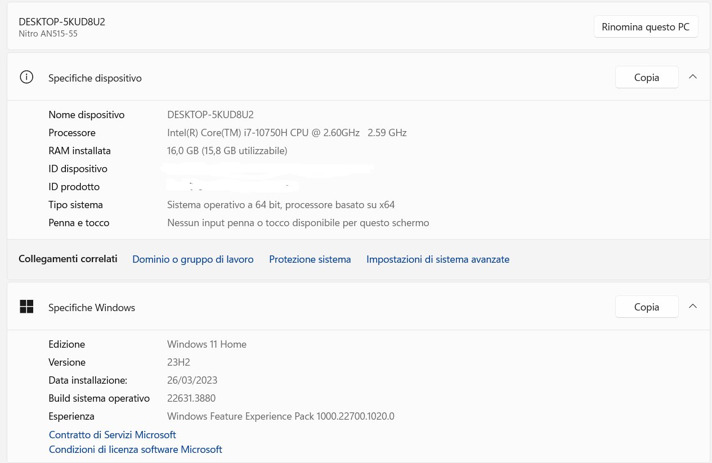Click the Rinomina questo PC button
This screenshot has height=463, width=712.
click(x=646, y=26)
